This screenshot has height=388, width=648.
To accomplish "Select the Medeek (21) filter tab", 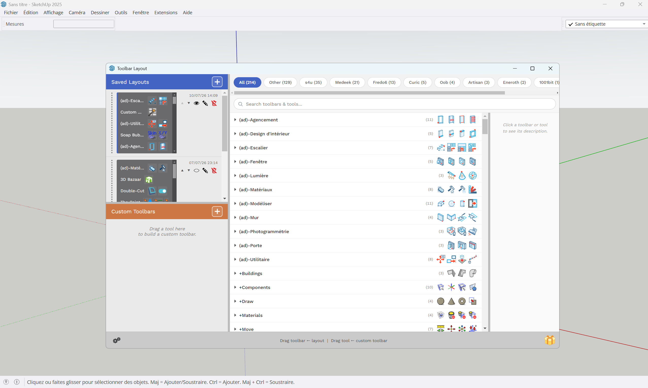I will 347,82.
